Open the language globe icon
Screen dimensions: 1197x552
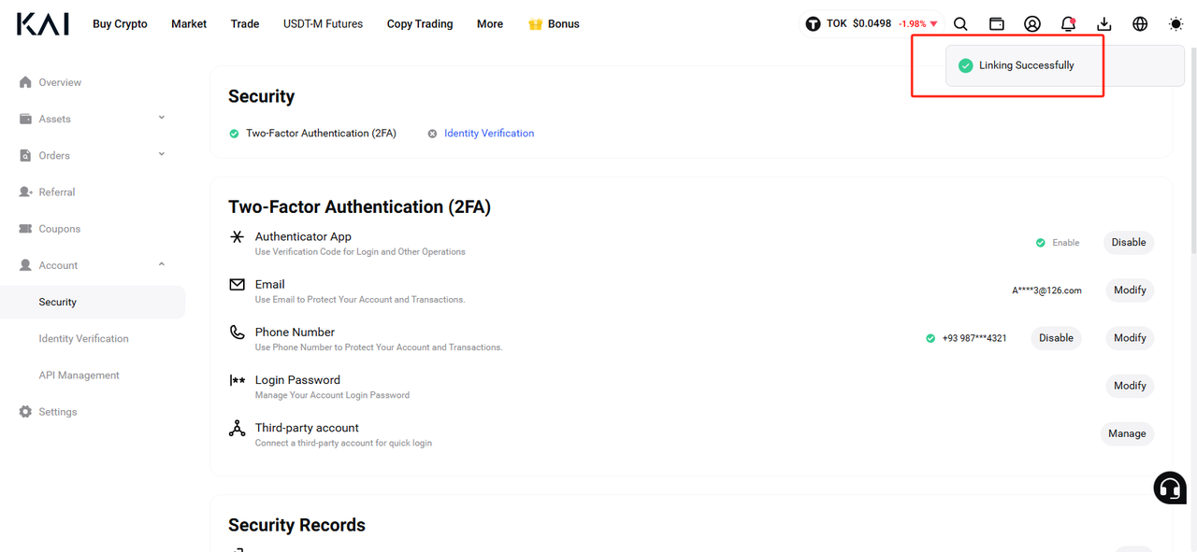coord(1140,24)
